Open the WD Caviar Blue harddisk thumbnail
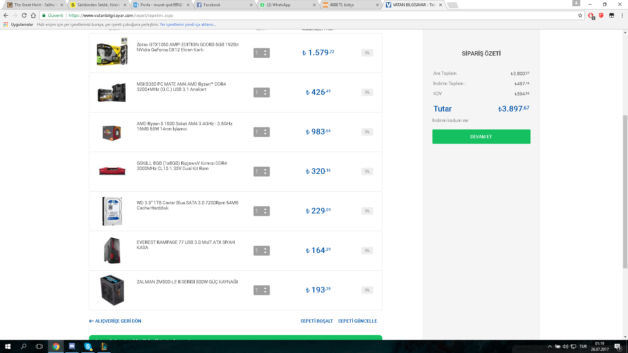628x353 pixels. tap(112, 211)
